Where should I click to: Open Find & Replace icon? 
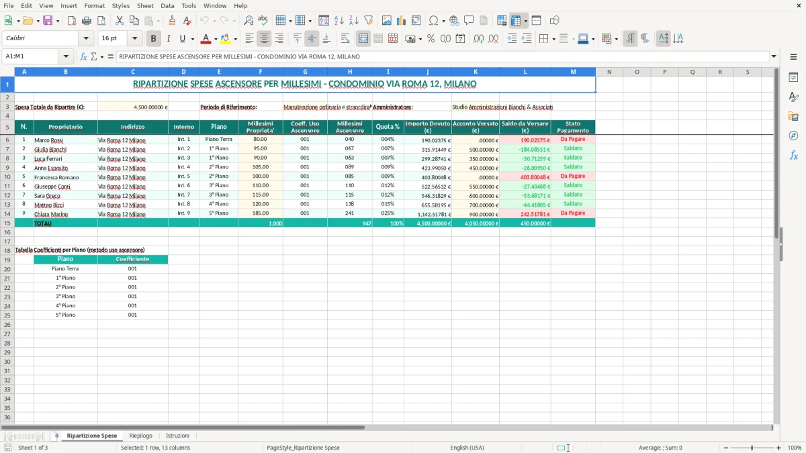[x=249, y=21]
